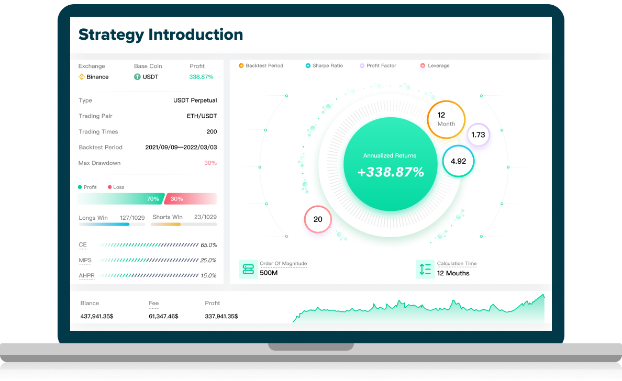Image resolution: width=622 pixels, height=381 pixels.
Task: Click the balance amount 437,941.35$
Action: point(97,317)
